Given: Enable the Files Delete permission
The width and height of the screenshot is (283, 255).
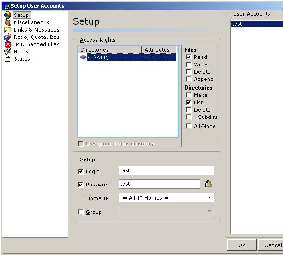Looking at the screenshot, I should point(188,72).
